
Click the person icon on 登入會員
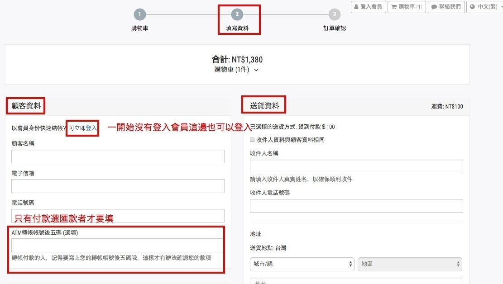(358, 7)
